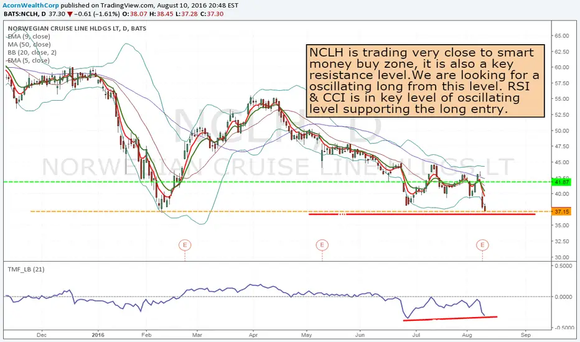The height and width of the screenshot is (342, 580).
Task: Open the AcornWealthCorp publisher link
Action: tap(31, 6)
